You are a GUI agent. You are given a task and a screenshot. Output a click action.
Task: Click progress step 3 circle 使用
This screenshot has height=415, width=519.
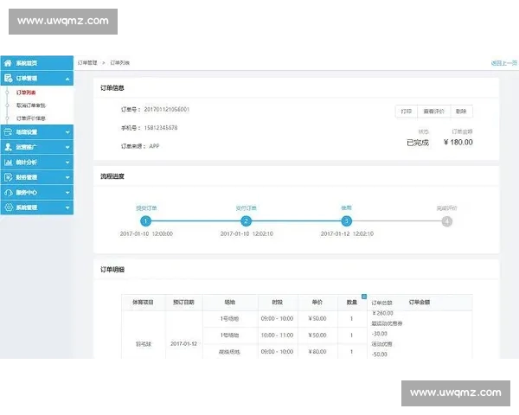346,221
